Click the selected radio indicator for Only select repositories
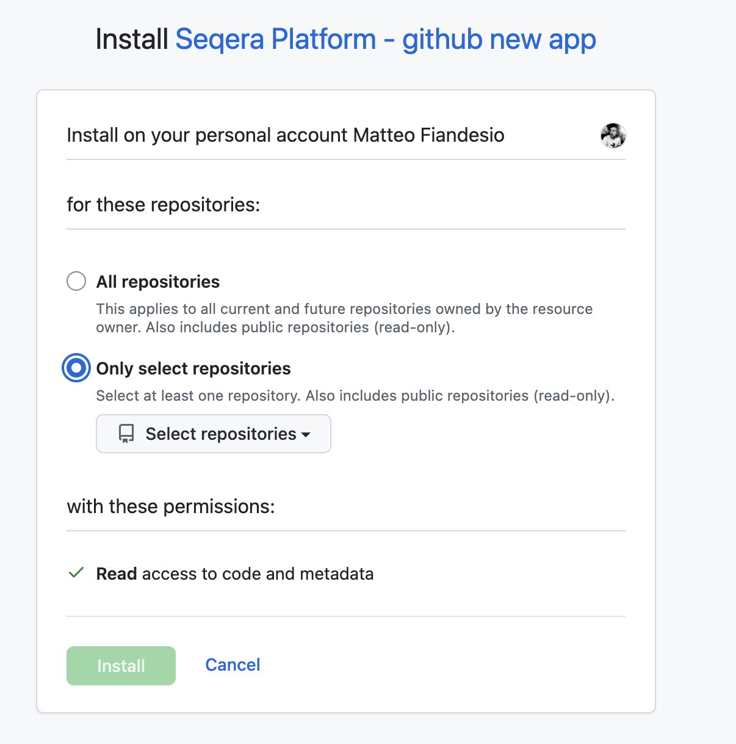Image resolution: width=736 pixels, height=744 pixels. coord(76,368)
